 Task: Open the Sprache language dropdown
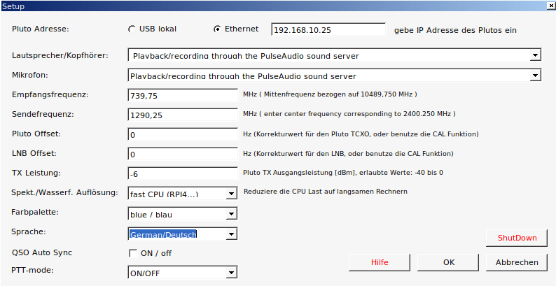[x=232, y=234]
